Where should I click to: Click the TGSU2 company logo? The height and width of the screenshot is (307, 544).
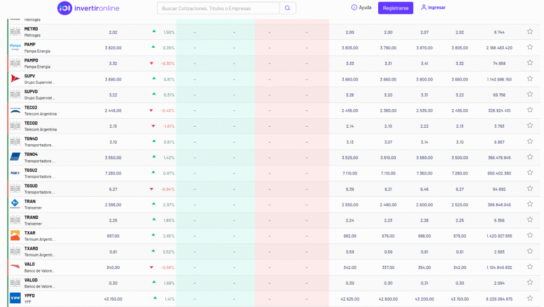pyautogui.click(x=15, y=173)
